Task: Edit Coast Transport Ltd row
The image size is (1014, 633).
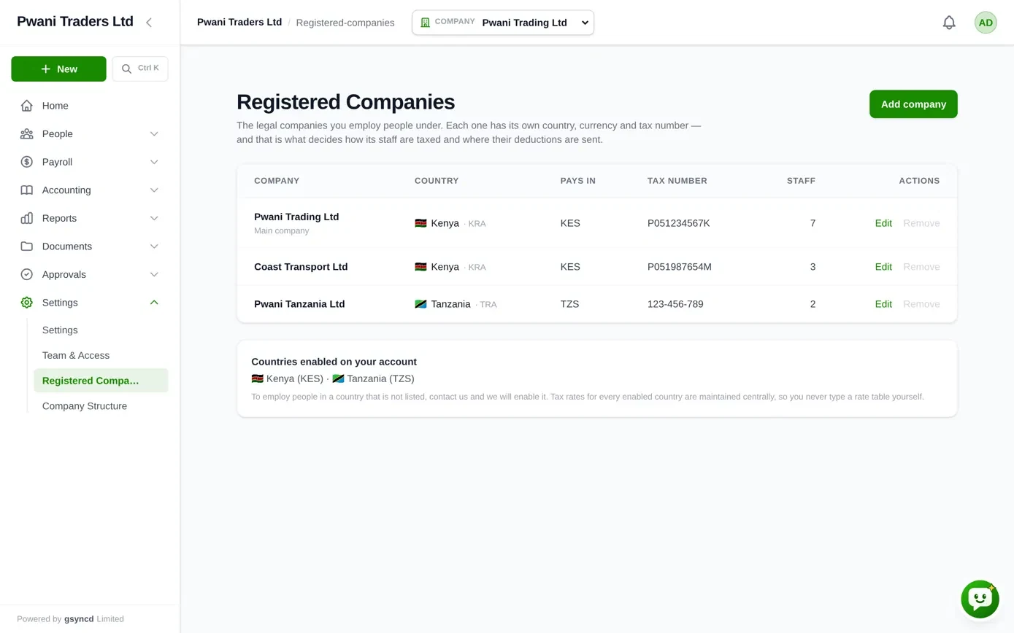Action: [x=883, y=267]
